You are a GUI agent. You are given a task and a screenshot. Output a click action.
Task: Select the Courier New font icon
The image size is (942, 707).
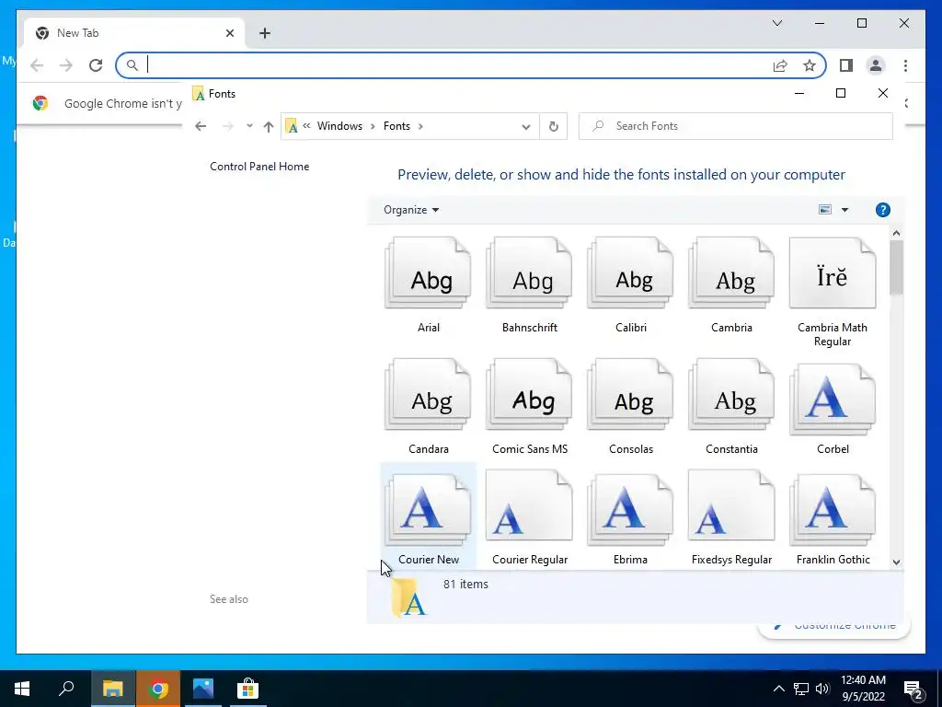(x=428, y=508)
